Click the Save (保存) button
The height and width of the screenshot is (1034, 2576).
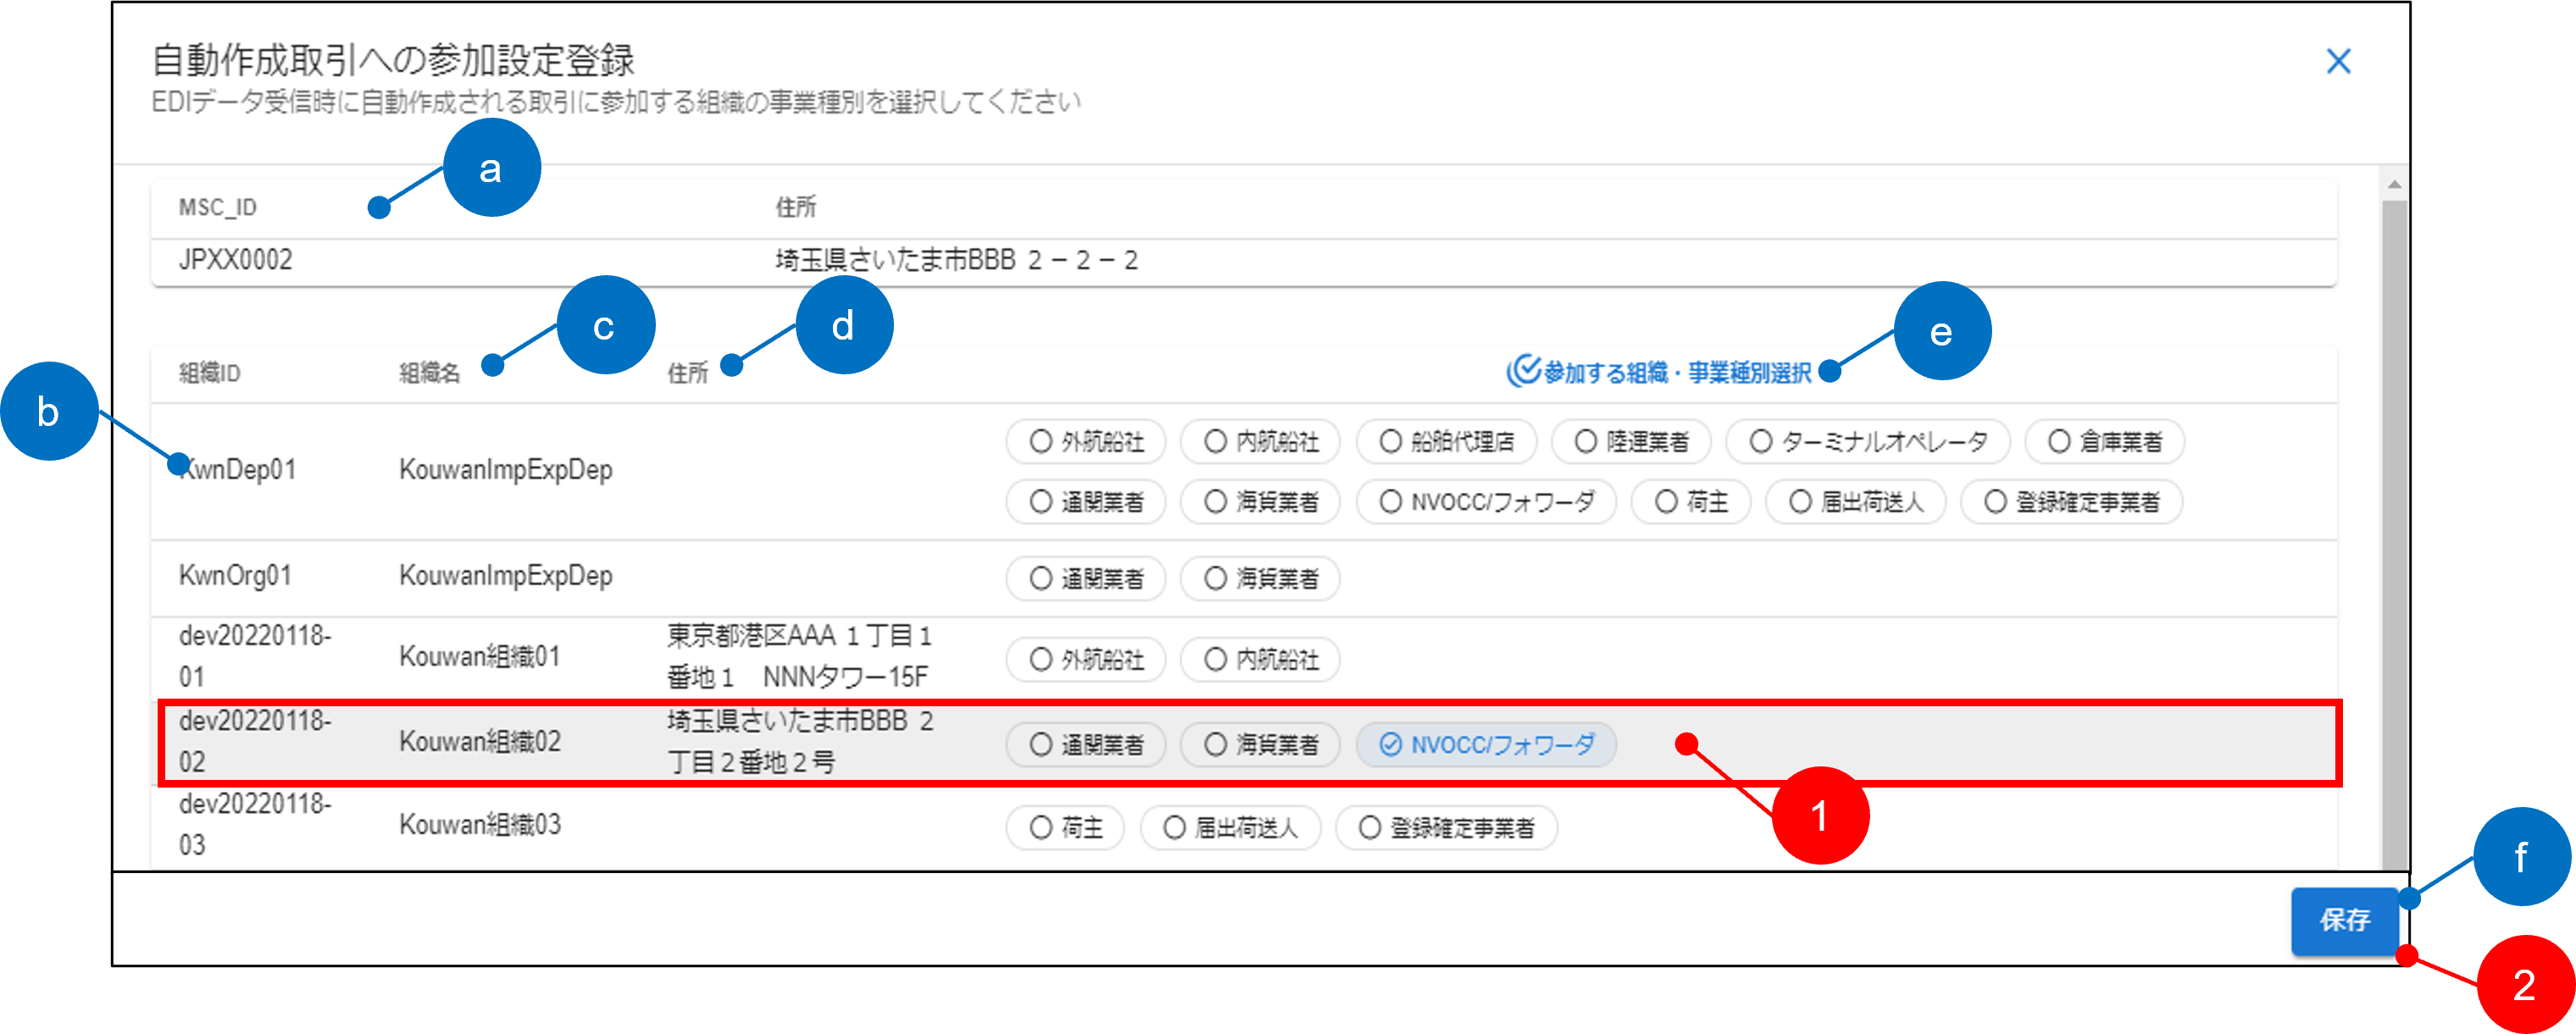click(x=2343, y=919)
